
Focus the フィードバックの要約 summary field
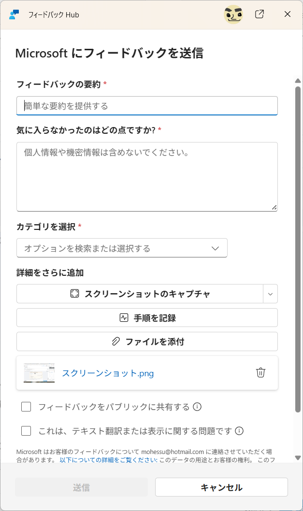click(x=147, y=106)
